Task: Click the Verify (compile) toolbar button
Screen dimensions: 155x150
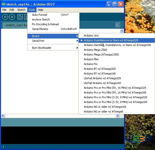Action: (x=5, y=17)
